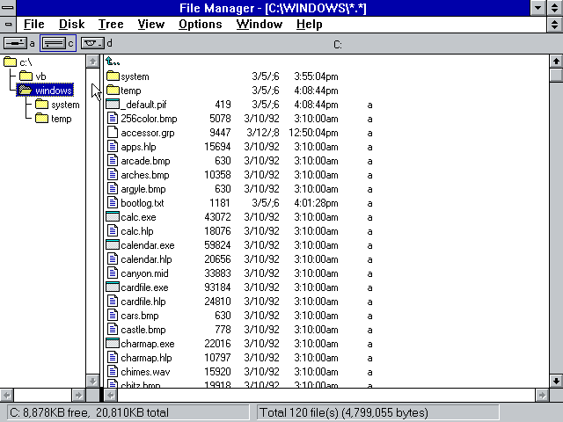Click the tree pane scroll up arrow
The width and height of the screenshot is (563, 422).
coord(92,62)
